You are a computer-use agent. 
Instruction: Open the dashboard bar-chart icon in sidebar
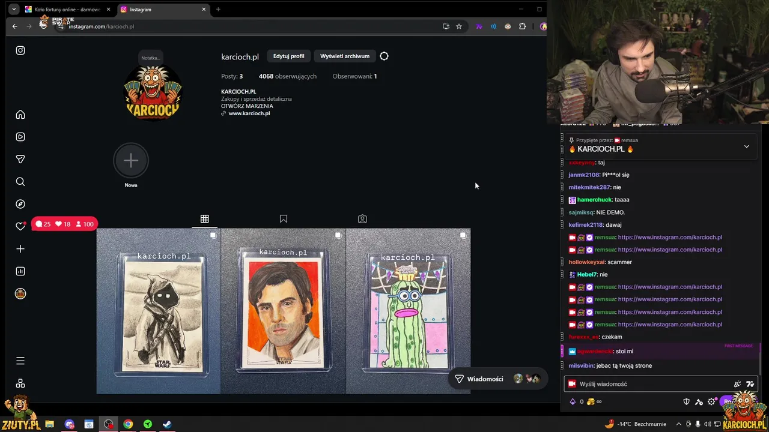(20, 271)
